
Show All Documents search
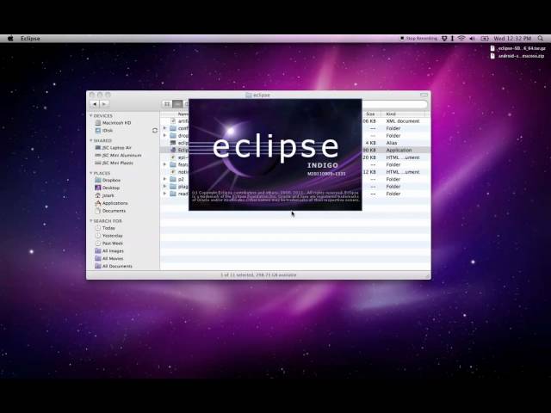pyautogui.click(x=114, y=266)
